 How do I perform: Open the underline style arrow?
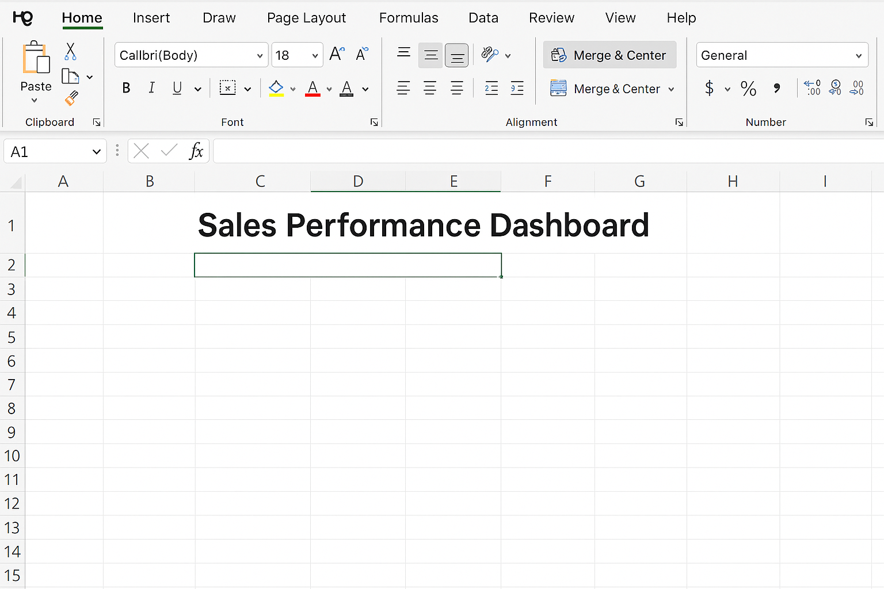point(198,89)
